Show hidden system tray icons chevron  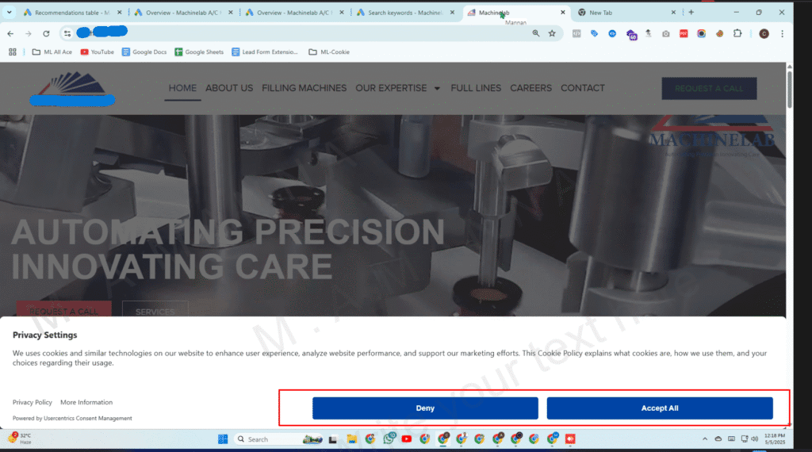(x=705, y=439)
